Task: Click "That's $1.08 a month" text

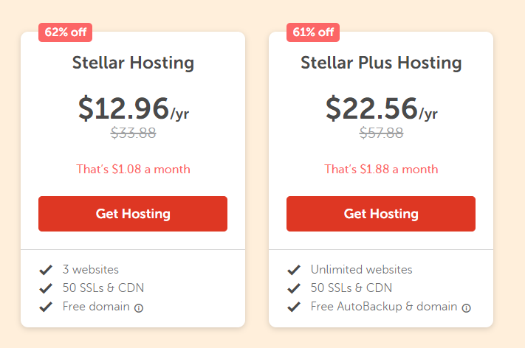Action: 133,169
